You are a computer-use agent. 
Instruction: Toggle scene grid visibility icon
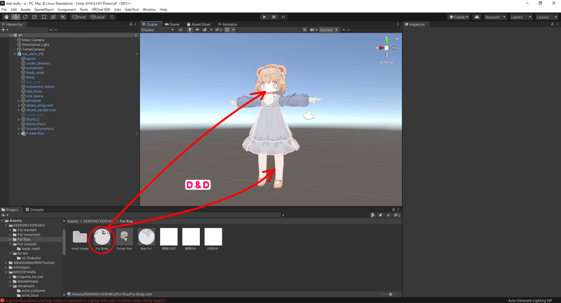point(227,30)
